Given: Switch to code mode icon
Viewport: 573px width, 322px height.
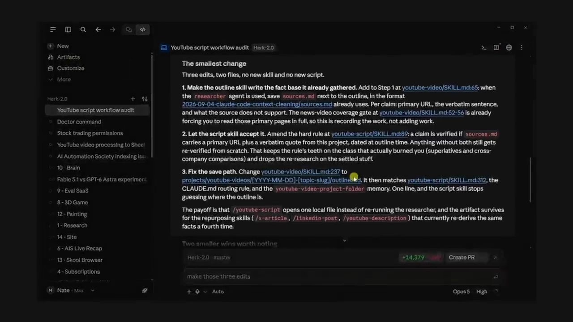Looking at the screenshot, I should pyautogui.click(x=143, y=30).
